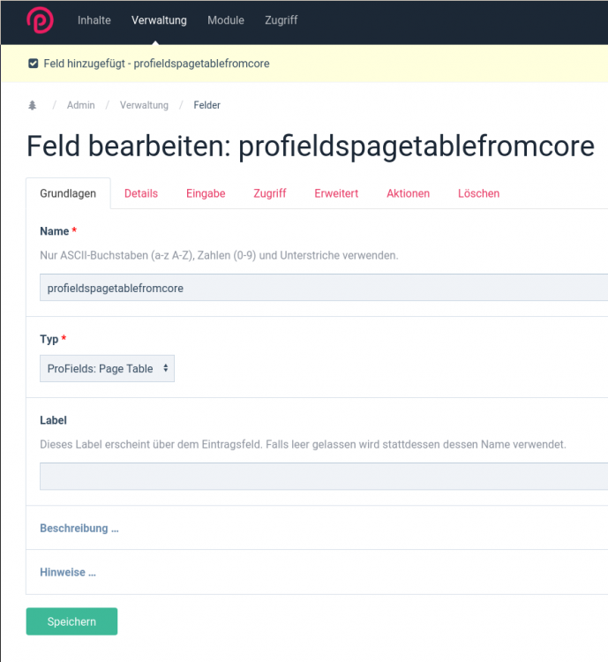Switch to the Details tab
The width and height of the screenshot is (608, 662).
[x=141, y=193]
